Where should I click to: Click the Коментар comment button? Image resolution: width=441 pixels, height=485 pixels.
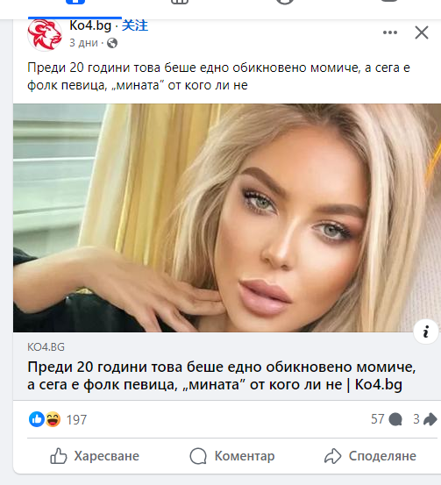232,456
